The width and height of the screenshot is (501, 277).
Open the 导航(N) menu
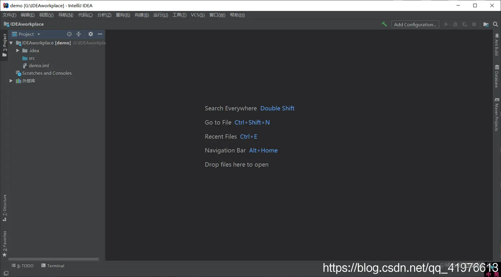[x=66, y=15]
